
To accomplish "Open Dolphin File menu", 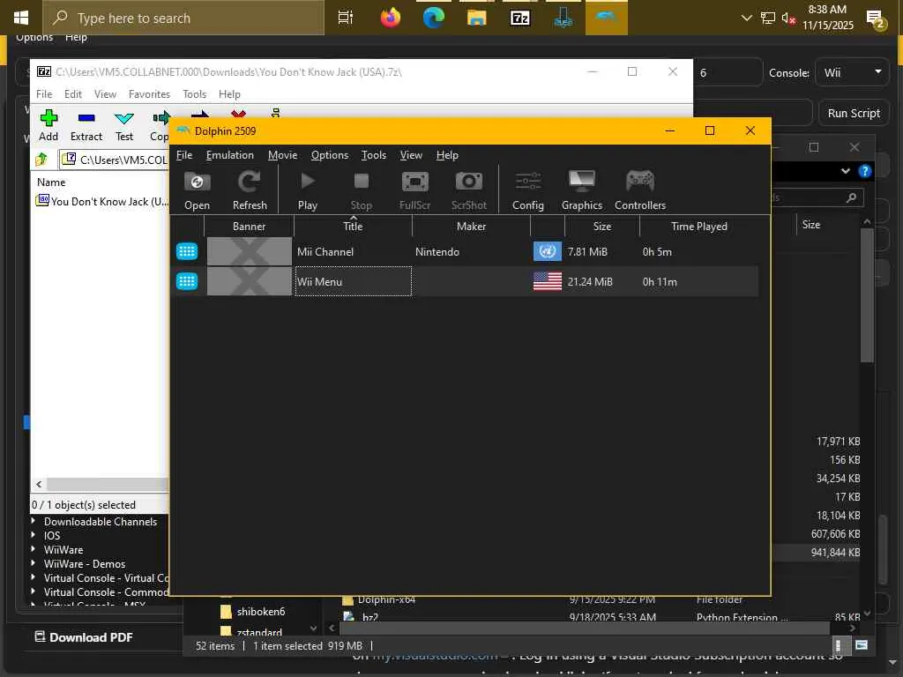I will click(184, 155).
